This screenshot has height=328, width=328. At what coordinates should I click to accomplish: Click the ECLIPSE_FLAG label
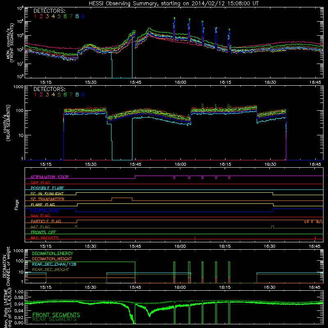point(45,210)
